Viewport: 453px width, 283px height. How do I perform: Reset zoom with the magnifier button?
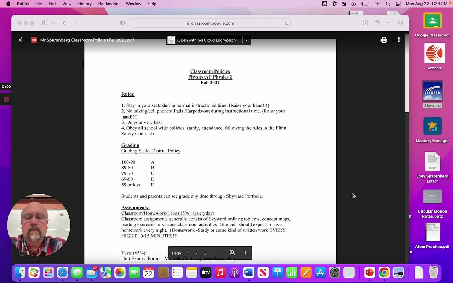[232, 253]
